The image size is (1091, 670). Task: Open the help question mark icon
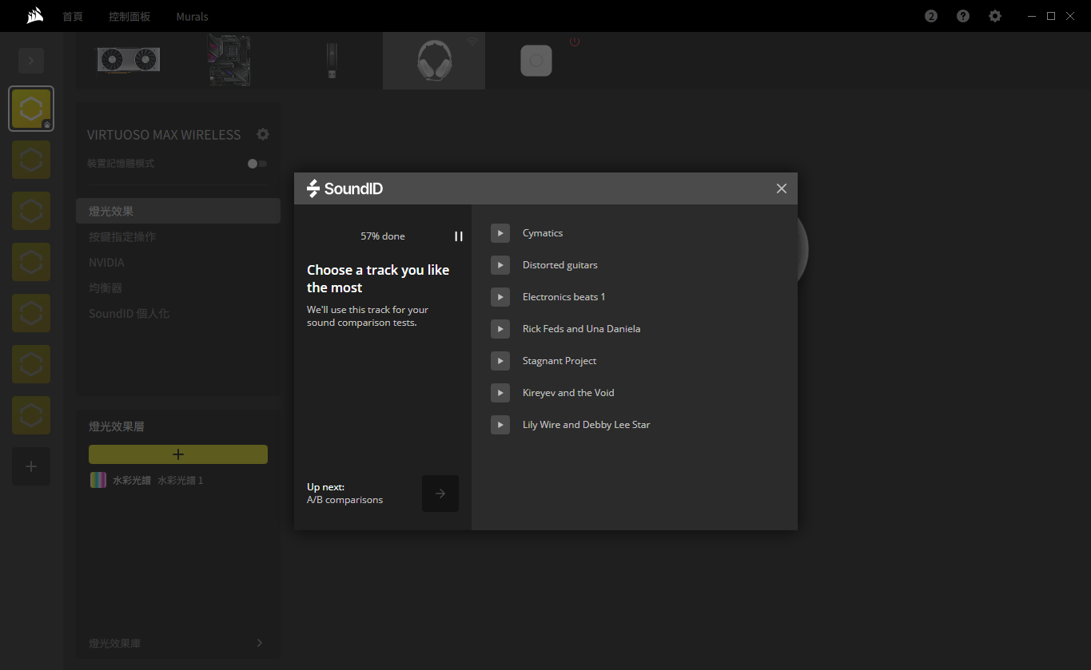963,16
